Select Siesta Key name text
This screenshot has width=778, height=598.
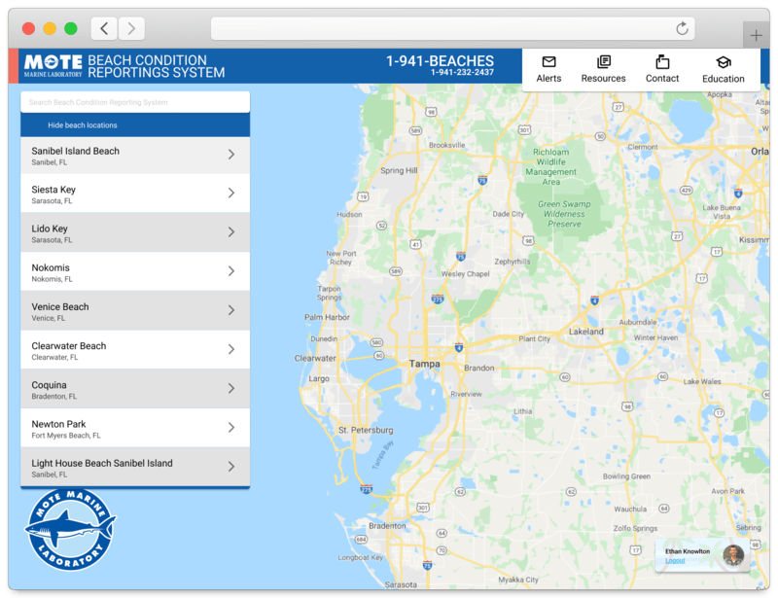coord(53,190)
